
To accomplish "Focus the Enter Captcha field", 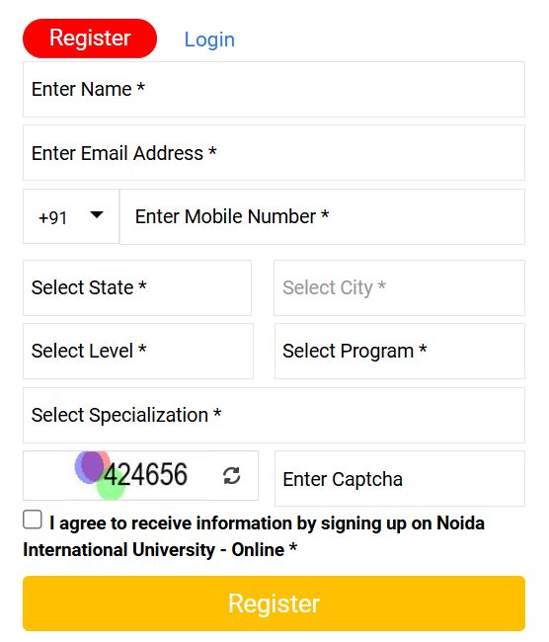I will (400, 479).
